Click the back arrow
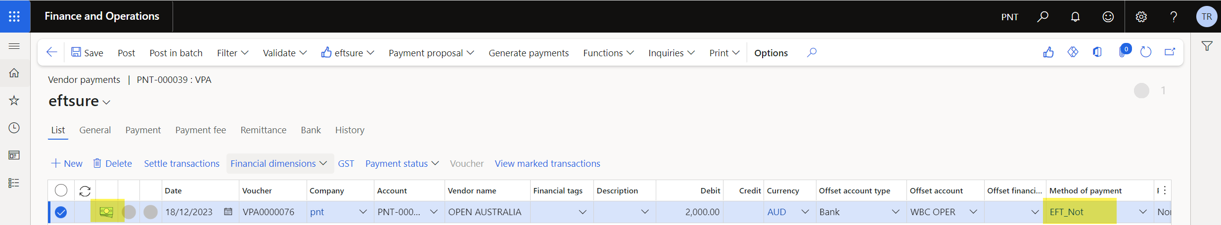 coord(52,52)
